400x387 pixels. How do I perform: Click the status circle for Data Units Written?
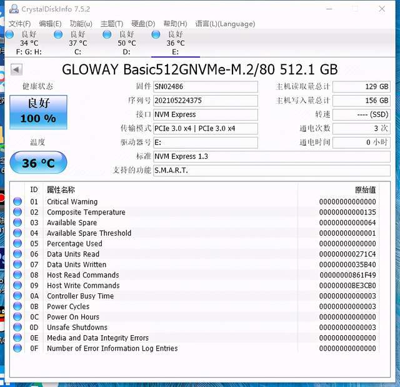(17, 264)
